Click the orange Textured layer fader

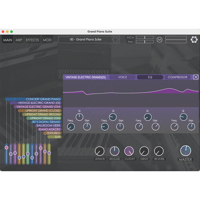(x=45, y=154)
